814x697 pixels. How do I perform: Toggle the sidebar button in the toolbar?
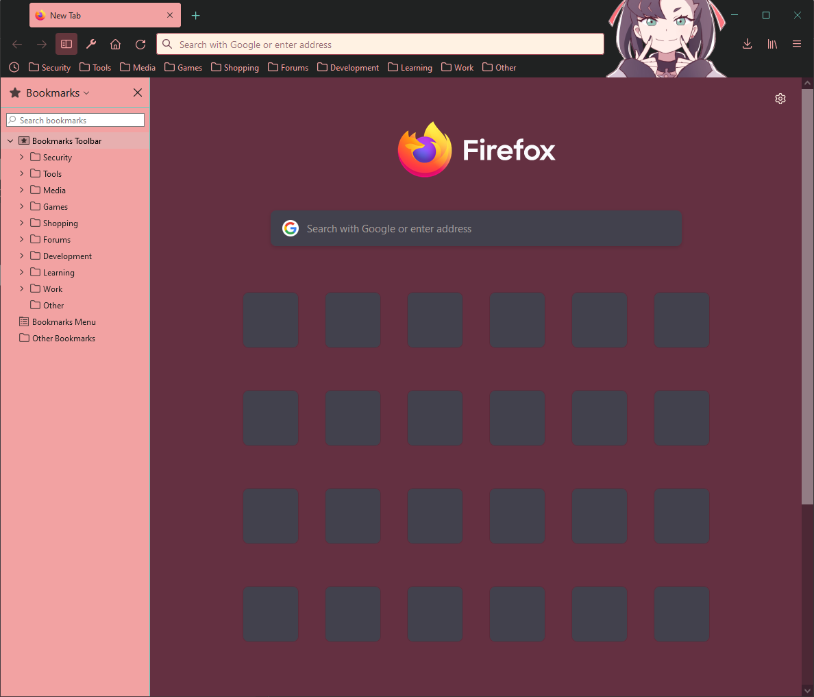[66, 44]
